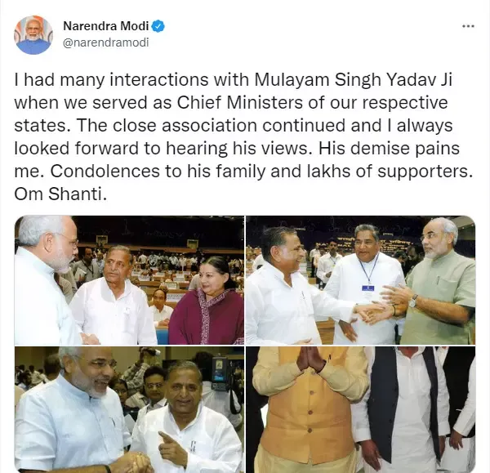The image size is (490, 473).
Task: View photo of man pointing finger
Action: coord(129,409)
